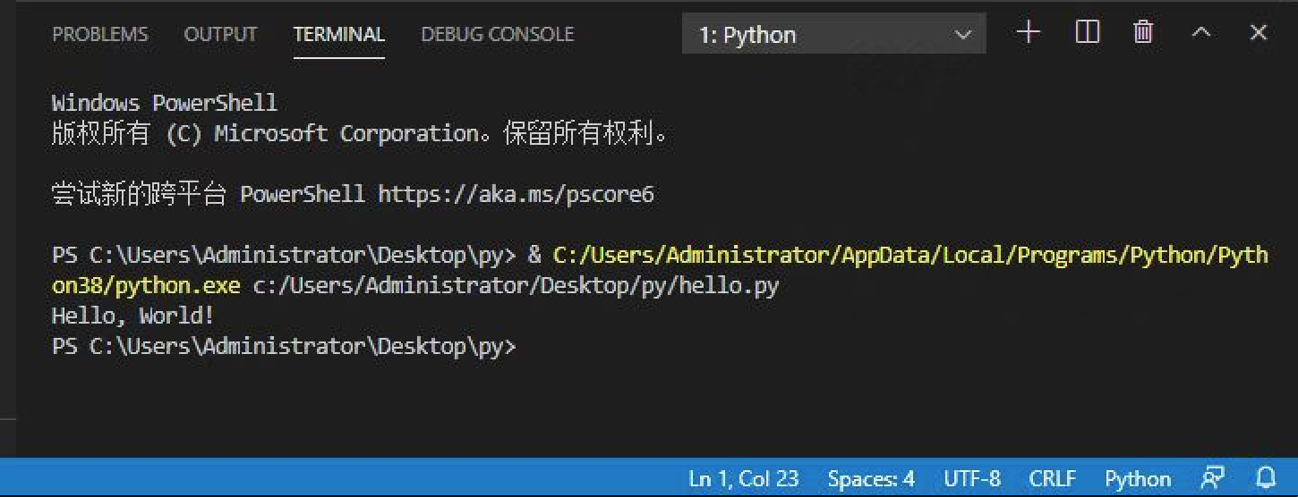Kill the terminal with the trash icon
The width and height of the screenshot is (1298, 497).
point(1143,33)
